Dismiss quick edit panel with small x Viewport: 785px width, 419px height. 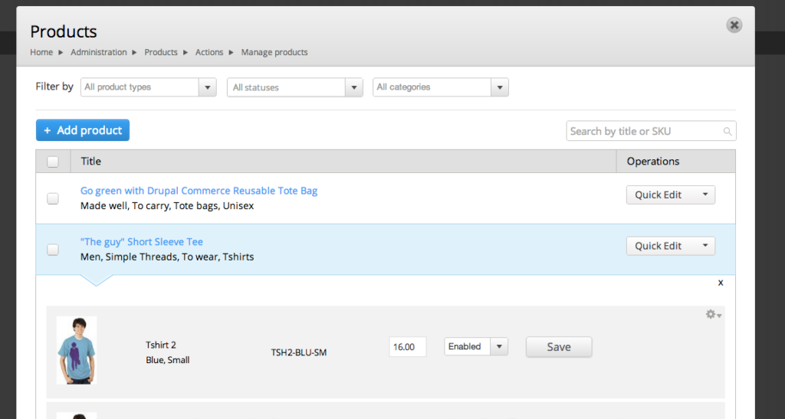coord(721,283)
